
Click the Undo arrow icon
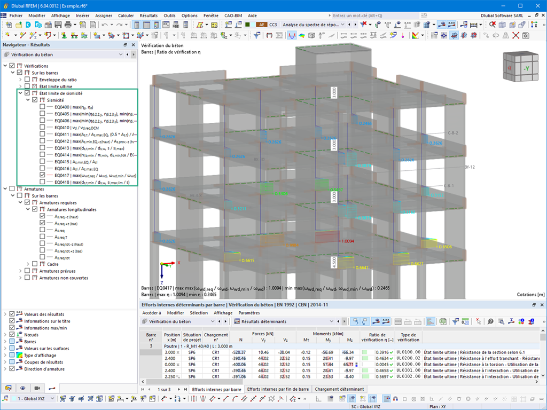[105, 25]
